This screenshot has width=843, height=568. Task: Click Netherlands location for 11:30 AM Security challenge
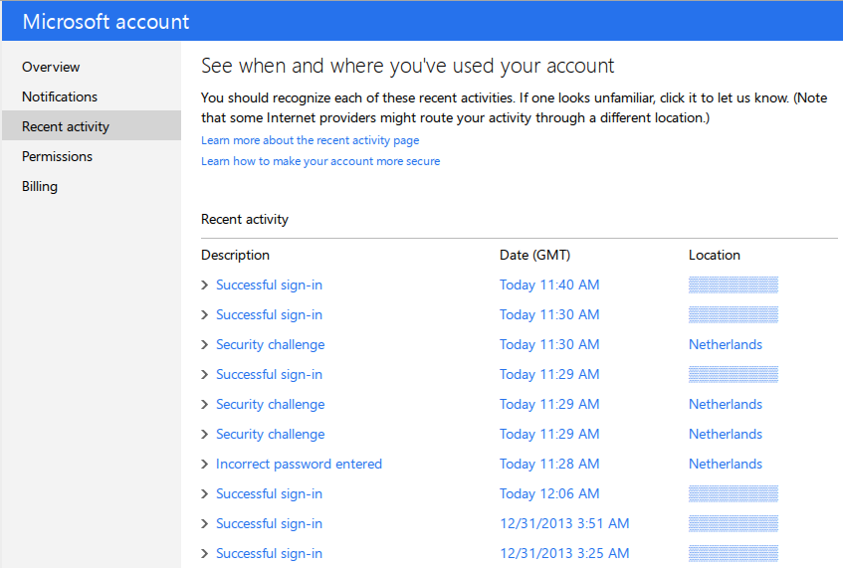click(x=725, y=344)
